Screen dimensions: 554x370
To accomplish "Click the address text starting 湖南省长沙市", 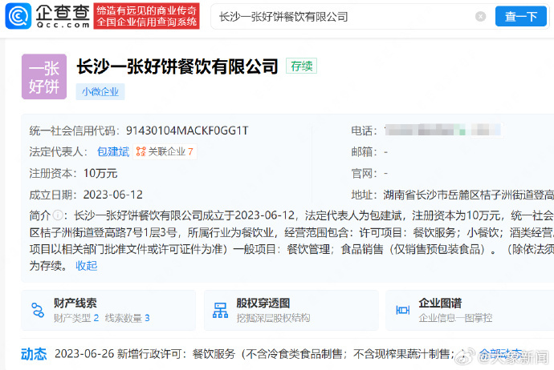I will point(469,195).
